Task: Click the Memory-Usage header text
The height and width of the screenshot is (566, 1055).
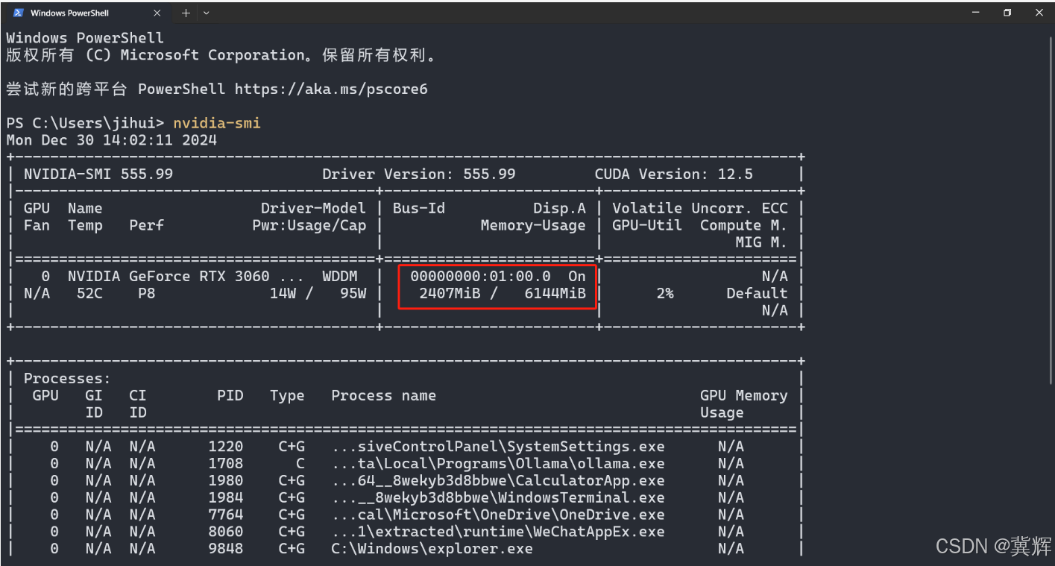Action: 533,225
